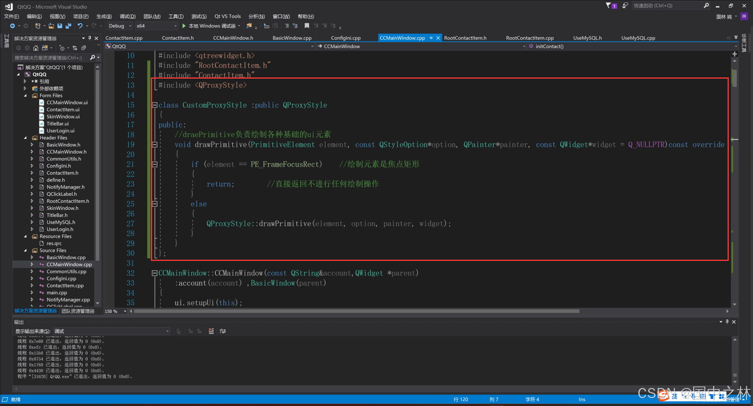Clear all output with the clear icon

(211, 331)
